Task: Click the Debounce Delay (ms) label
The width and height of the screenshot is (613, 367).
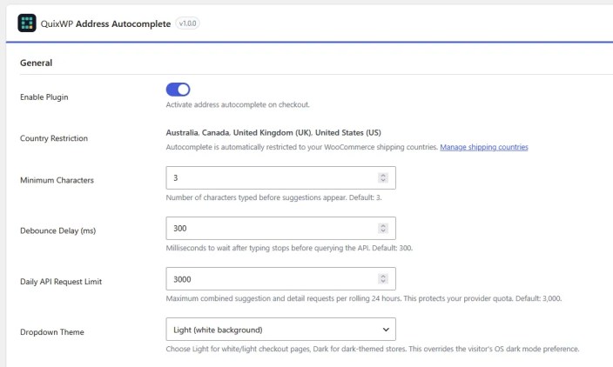Action: [x=57, y=230]
